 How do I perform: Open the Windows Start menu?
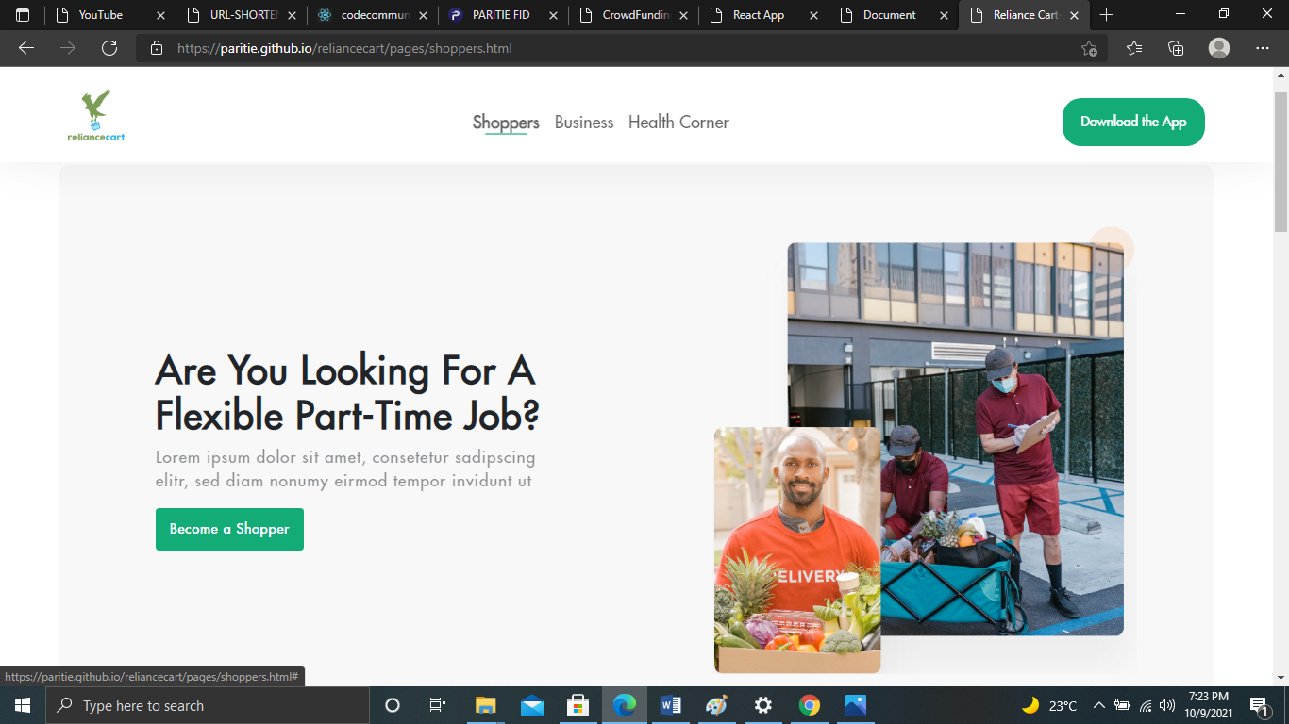pyautogui.click(x=23, y=705)
